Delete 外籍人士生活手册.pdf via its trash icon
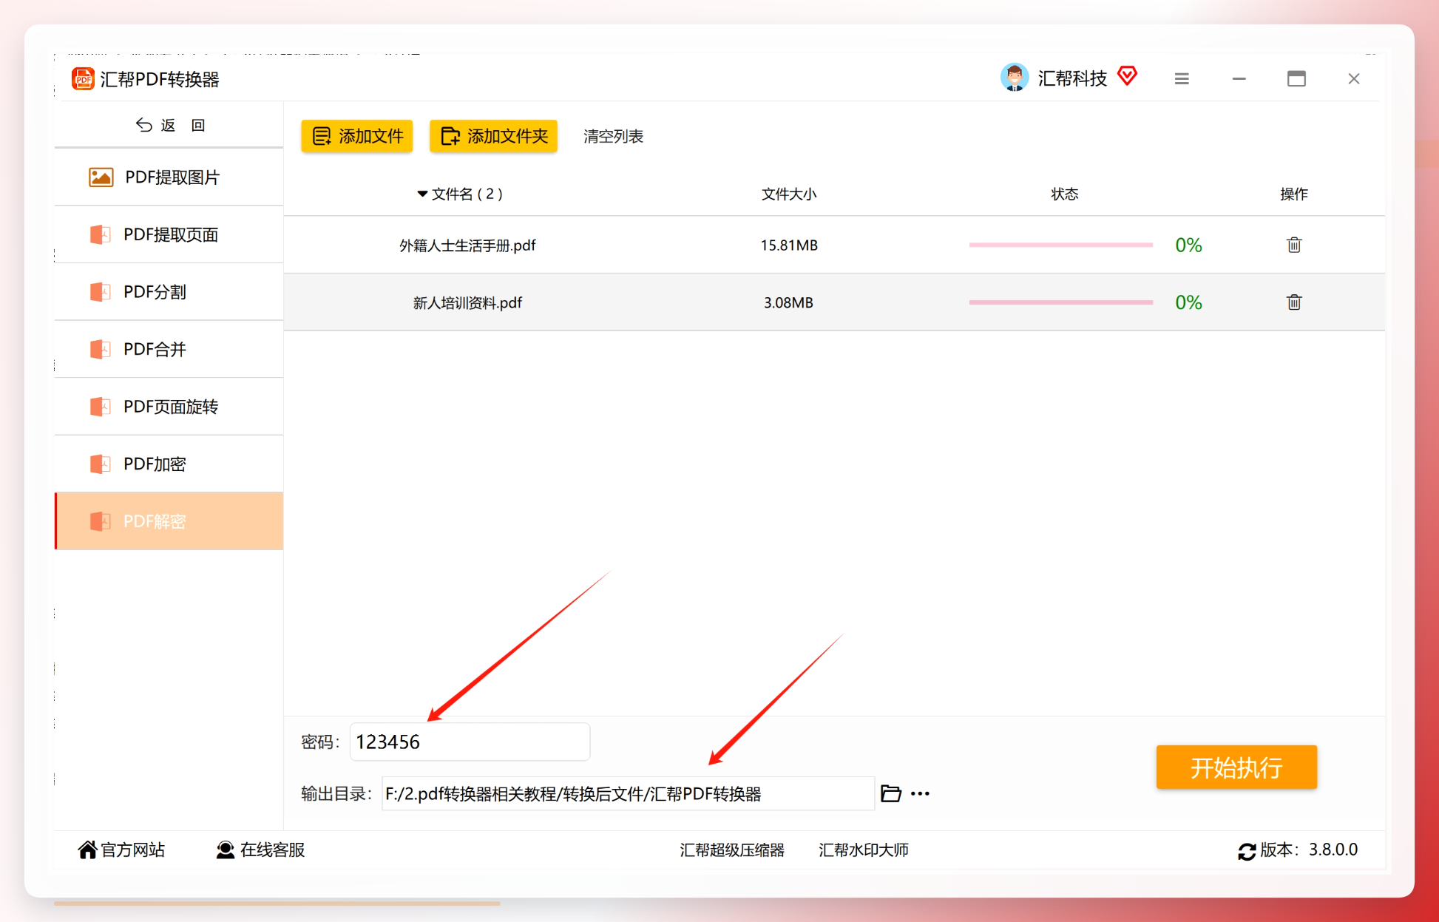This screenshot has width=1439, height=922. (1294, 245)
